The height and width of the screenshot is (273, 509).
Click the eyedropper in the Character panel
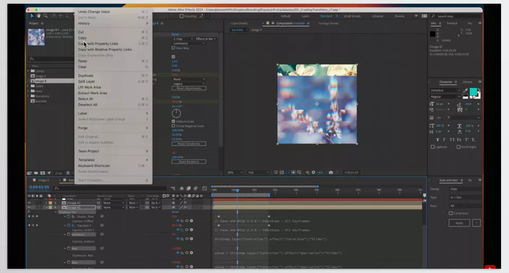click(x=466, y=91)
